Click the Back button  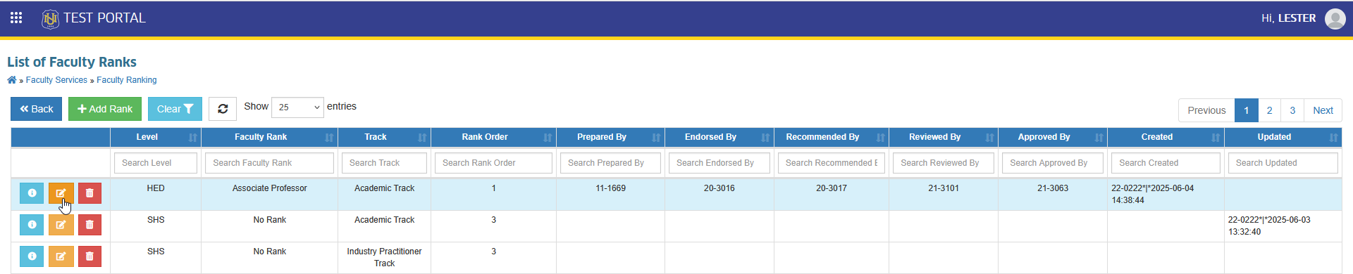(37, 109)
